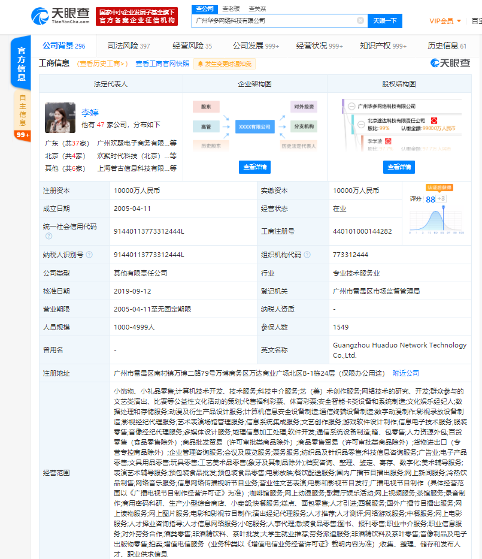Open the Tianyancha logo homepage link

pyautogui.click(x=60, y=16)
